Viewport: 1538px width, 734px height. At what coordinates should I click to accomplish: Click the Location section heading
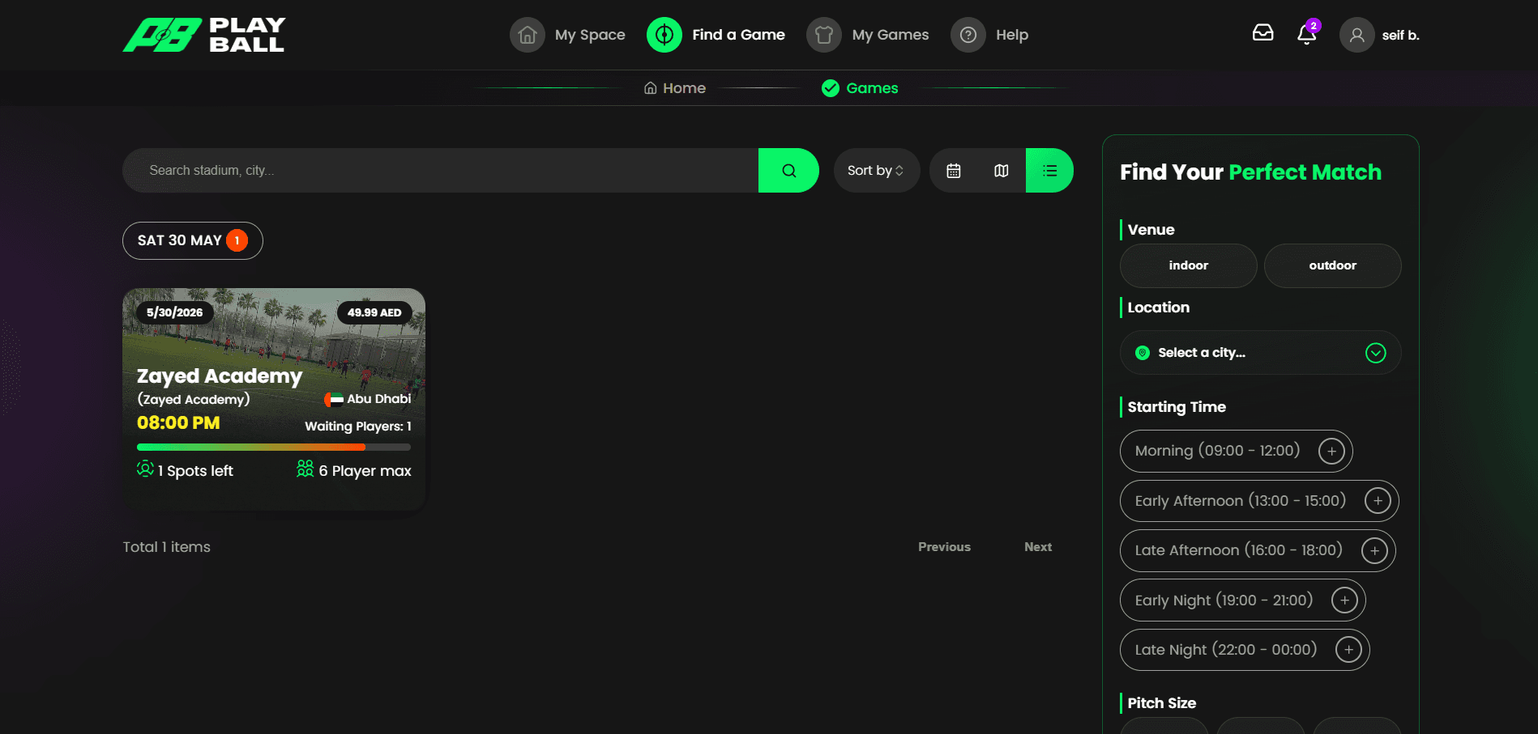1159,308
